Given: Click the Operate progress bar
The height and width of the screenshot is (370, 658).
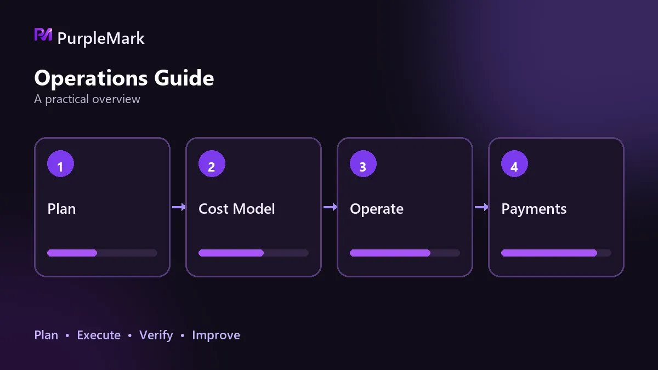Looking at the screenshot, I should click(x=405, y=253).
